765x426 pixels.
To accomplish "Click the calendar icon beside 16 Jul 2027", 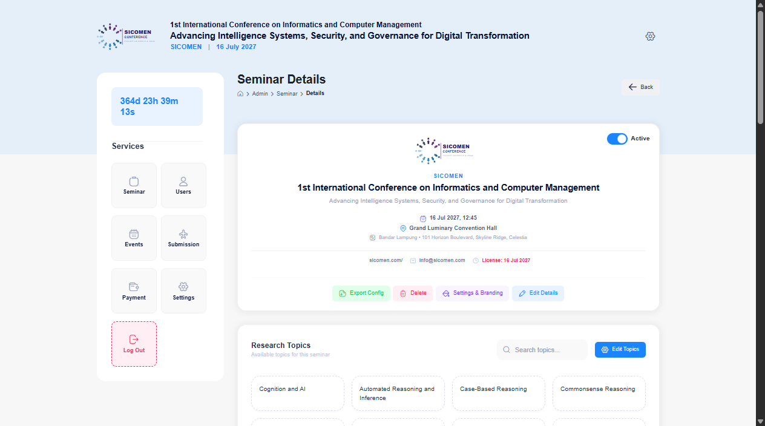I will pyautogui.click(x=423, y=218).
